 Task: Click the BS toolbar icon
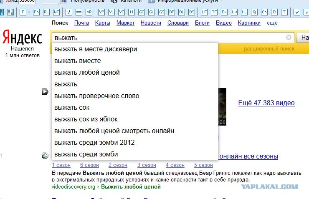click(x=192, y=12)
